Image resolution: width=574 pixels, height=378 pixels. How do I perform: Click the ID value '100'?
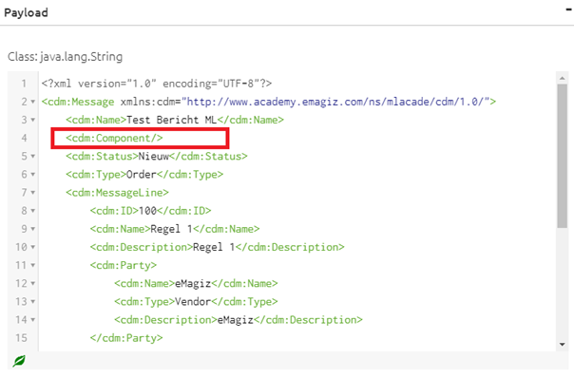click(147, 211)
